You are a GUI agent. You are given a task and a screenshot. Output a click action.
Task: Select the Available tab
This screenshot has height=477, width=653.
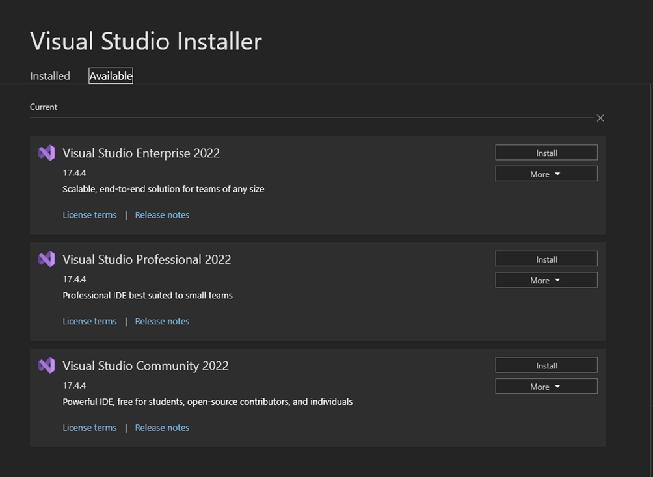click(111, 76)
